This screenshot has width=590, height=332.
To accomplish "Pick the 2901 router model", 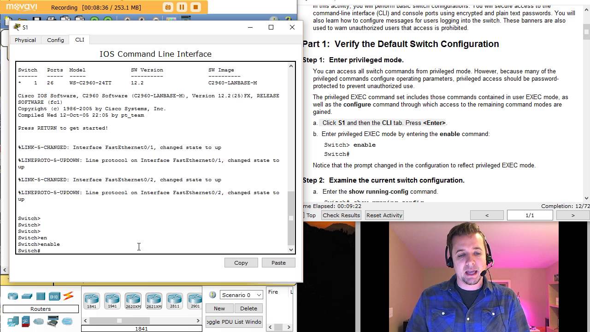I will point(195,301).
